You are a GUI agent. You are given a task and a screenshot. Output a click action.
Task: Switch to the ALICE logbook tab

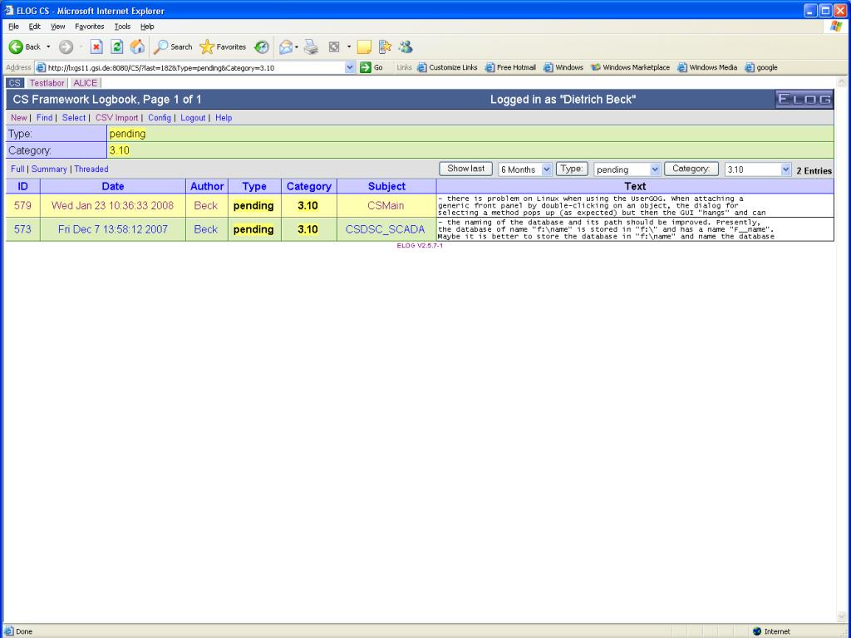tap(86, 83)
